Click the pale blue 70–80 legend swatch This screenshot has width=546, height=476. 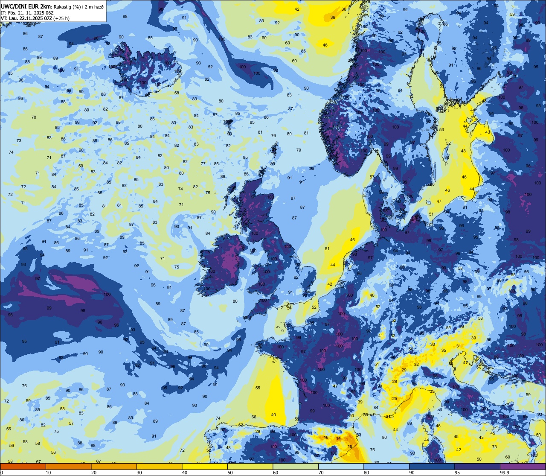[x=341, y=466]
